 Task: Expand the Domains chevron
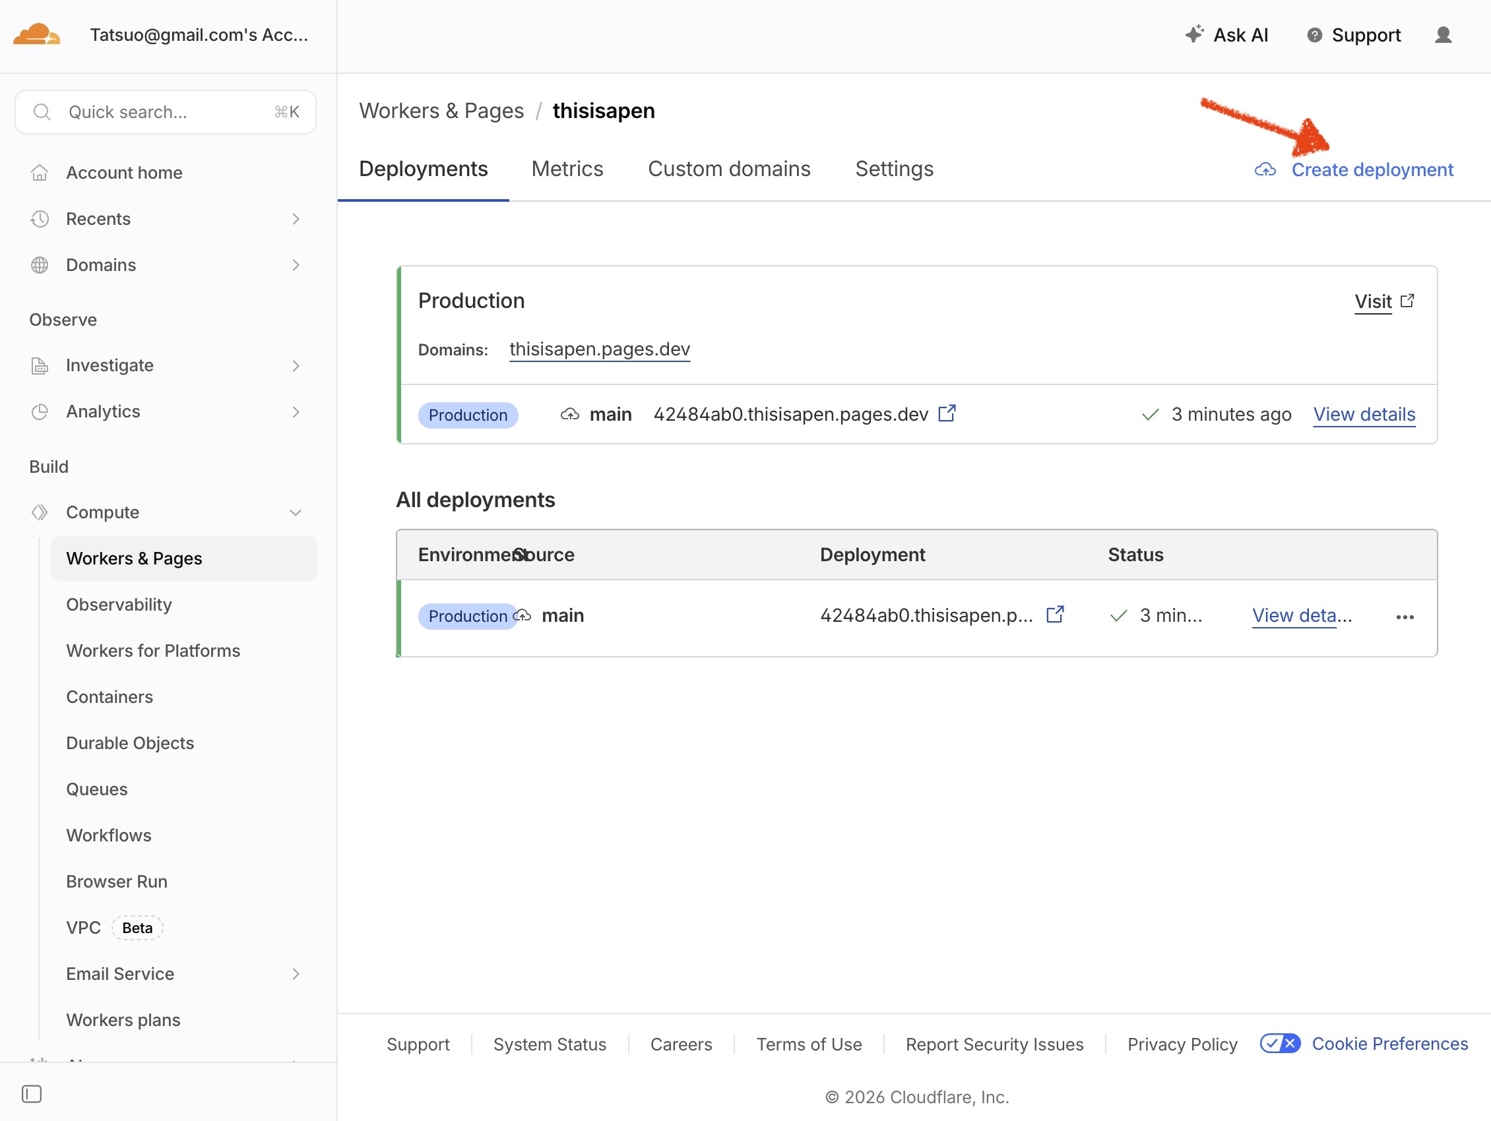pyautogui.click(x=296, y=265)
